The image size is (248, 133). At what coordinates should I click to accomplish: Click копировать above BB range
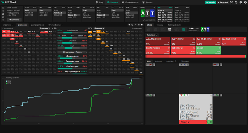point(7,28)
